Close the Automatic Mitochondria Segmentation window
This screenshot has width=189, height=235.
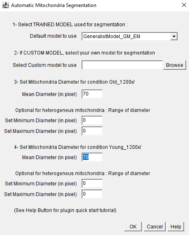(x=184, y=5)
